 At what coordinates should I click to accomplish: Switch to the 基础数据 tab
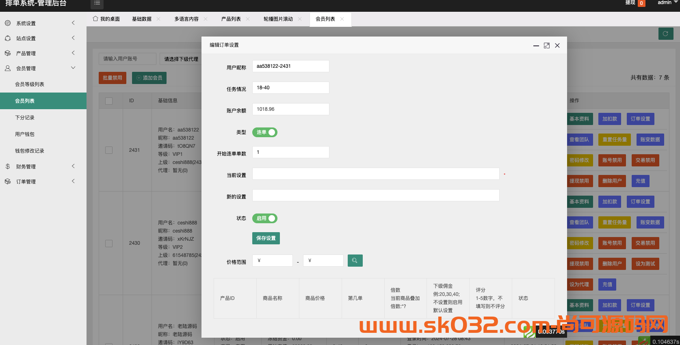click(142, 19)
